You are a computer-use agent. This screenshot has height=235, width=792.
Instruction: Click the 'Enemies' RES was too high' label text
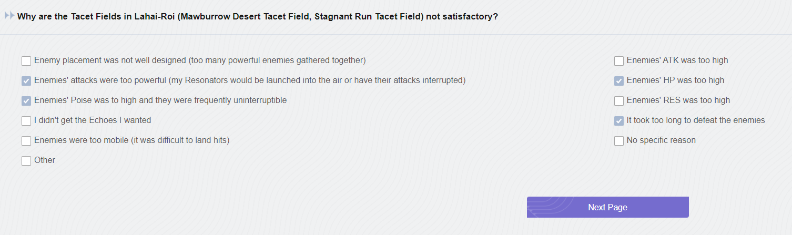pos(678,100)
